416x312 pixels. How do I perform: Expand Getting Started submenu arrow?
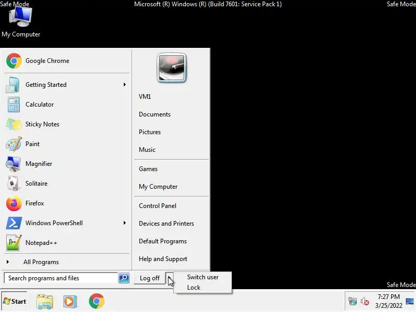(x=124, y=85)
